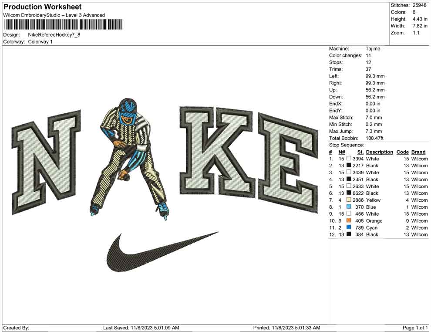431x332 pixels.
Task: Click the white swatch for stitch 456
Action: 349,213
